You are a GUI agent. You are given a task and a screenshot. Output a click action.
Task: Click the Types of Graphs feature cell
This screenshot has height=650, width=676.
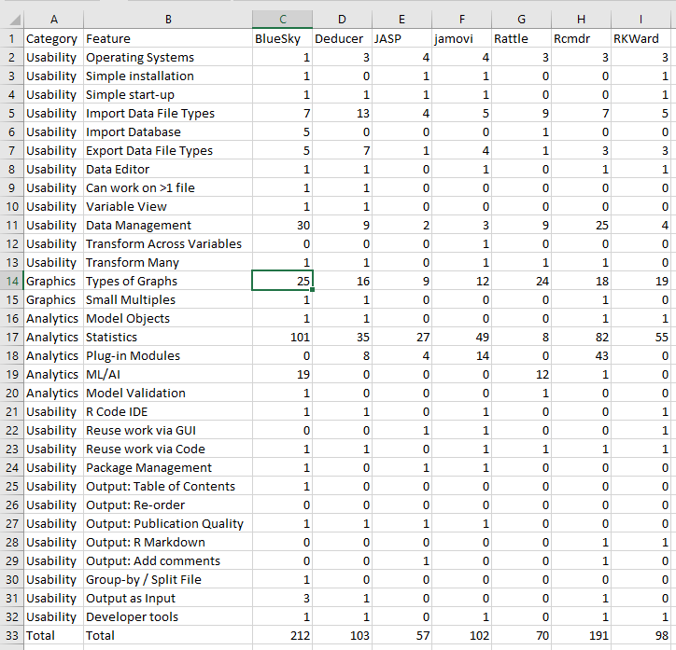click(x=167, y=281)
